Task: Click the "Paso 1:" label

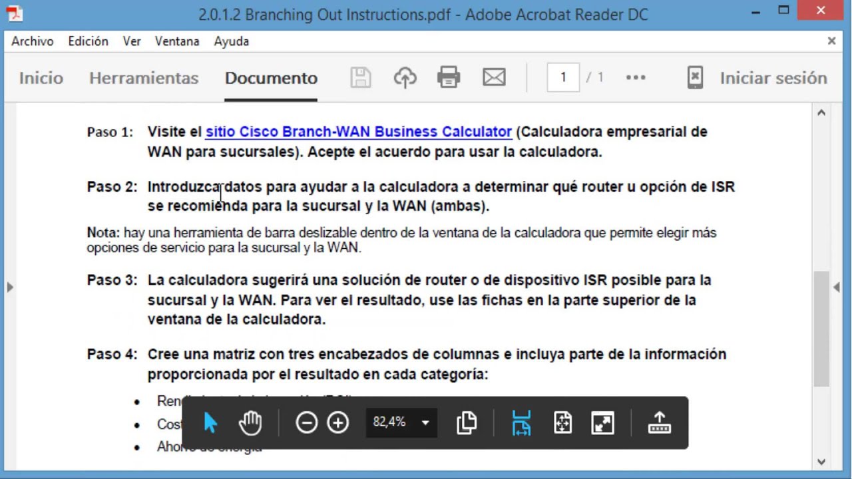Action: 110,132
